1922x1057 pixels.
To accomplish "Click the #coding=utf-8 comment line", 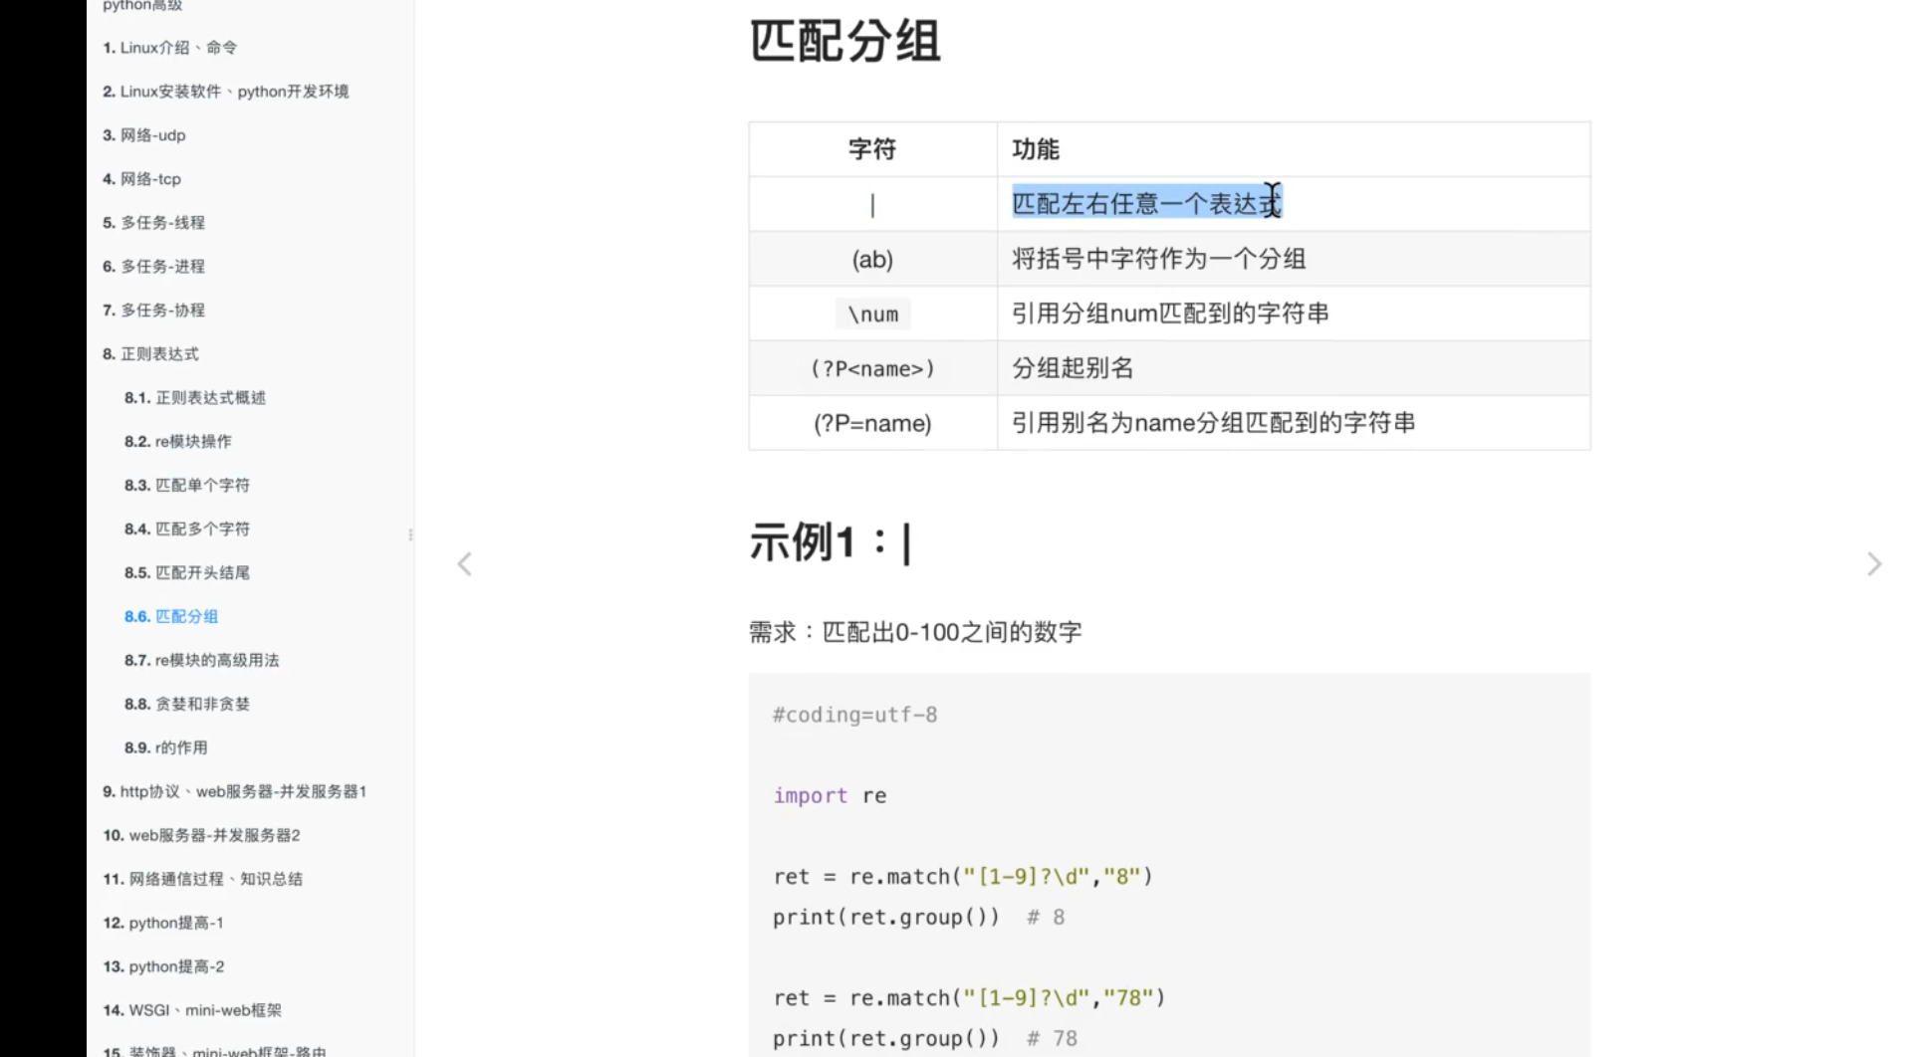I will (x=854, y=715).
